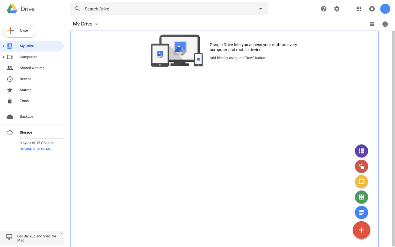Open the Settings gear icon
Viewport: 395px width, 247px height.
(337, 9)
